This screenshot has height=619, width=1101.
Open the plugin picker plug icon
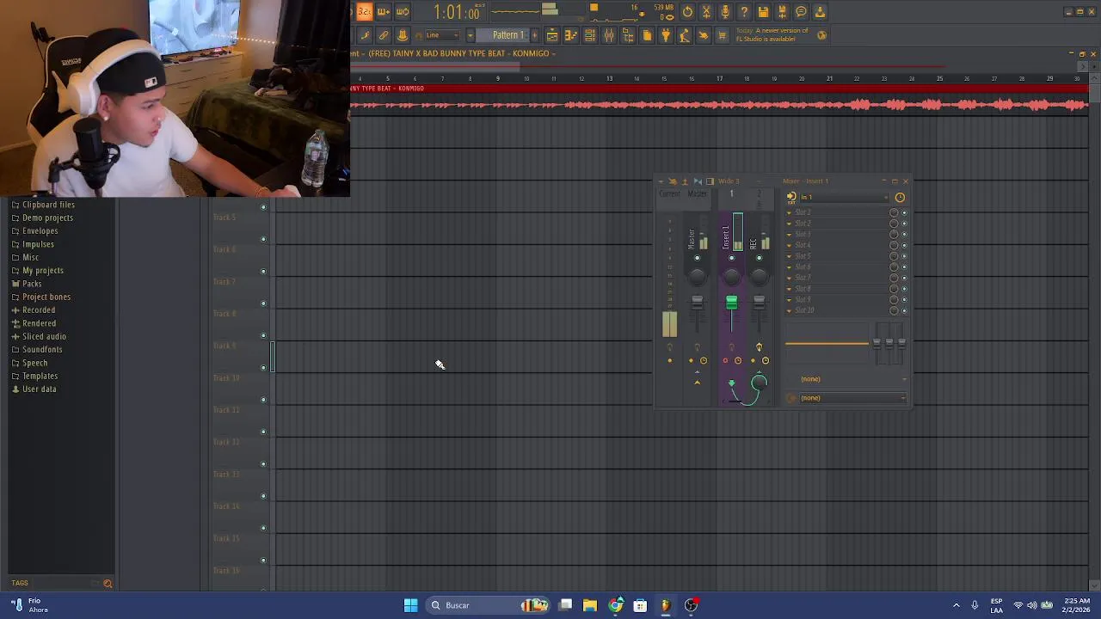coord(666,35)
